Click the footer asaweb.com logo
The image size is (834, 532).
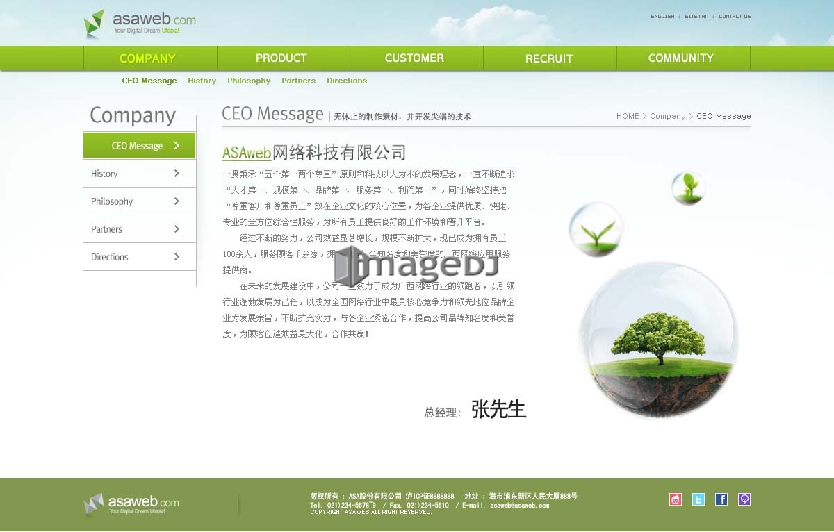(x=131, y=504)
